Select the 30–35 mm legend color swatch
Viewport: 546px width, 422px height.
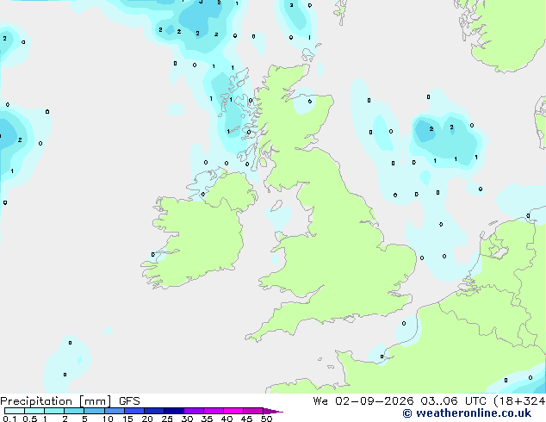(x=194, y=411)
